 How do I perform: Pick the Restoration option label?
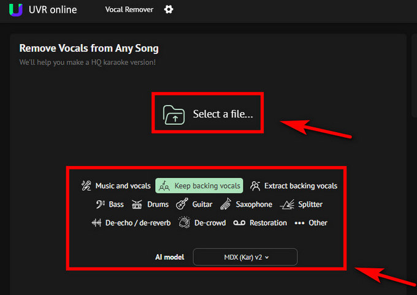269,223
